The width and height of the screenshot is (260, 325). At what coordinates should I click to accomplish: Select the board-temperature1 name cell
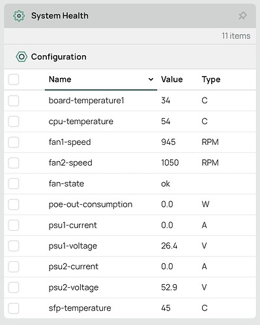click(x=86, y=101)
